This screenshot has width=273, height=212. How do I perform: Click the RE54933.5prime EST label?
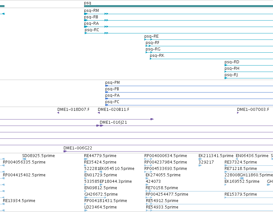coord(162,207)
